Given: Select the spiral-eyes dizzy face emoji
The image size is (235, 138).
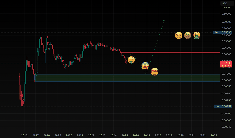Looking at the screenshot, I should (179, 36).
